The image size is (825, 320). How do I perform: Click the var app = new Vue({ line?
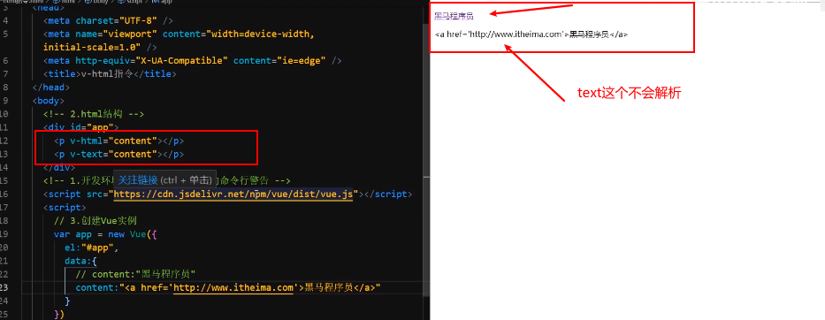(105, 234)
